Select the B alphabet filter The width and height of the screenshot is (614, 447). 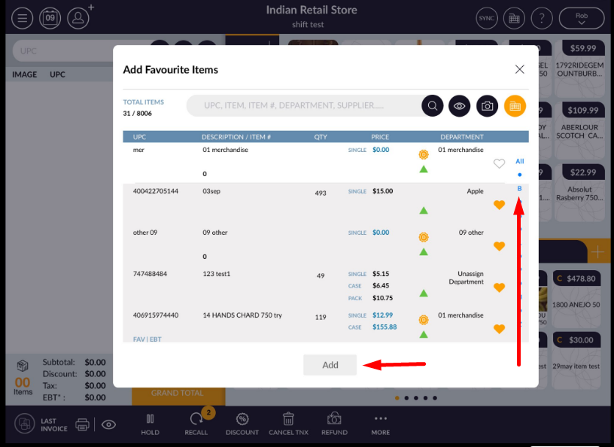coord(519,188)
